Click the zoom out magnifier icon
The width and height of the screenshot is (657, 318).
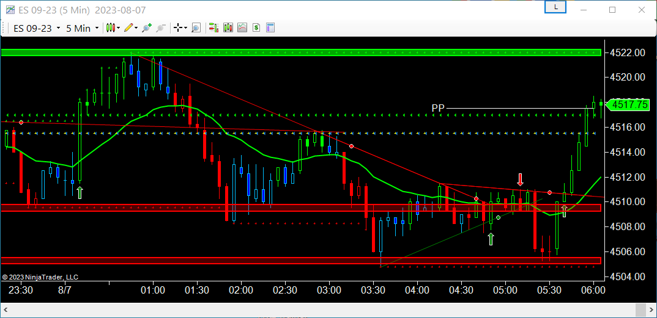[x=160, y=28]
